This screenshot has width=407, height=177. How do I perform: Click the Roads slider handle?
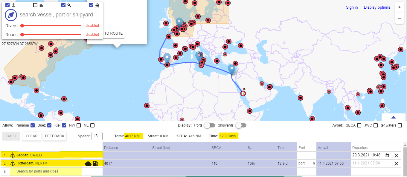coord(22,35)
